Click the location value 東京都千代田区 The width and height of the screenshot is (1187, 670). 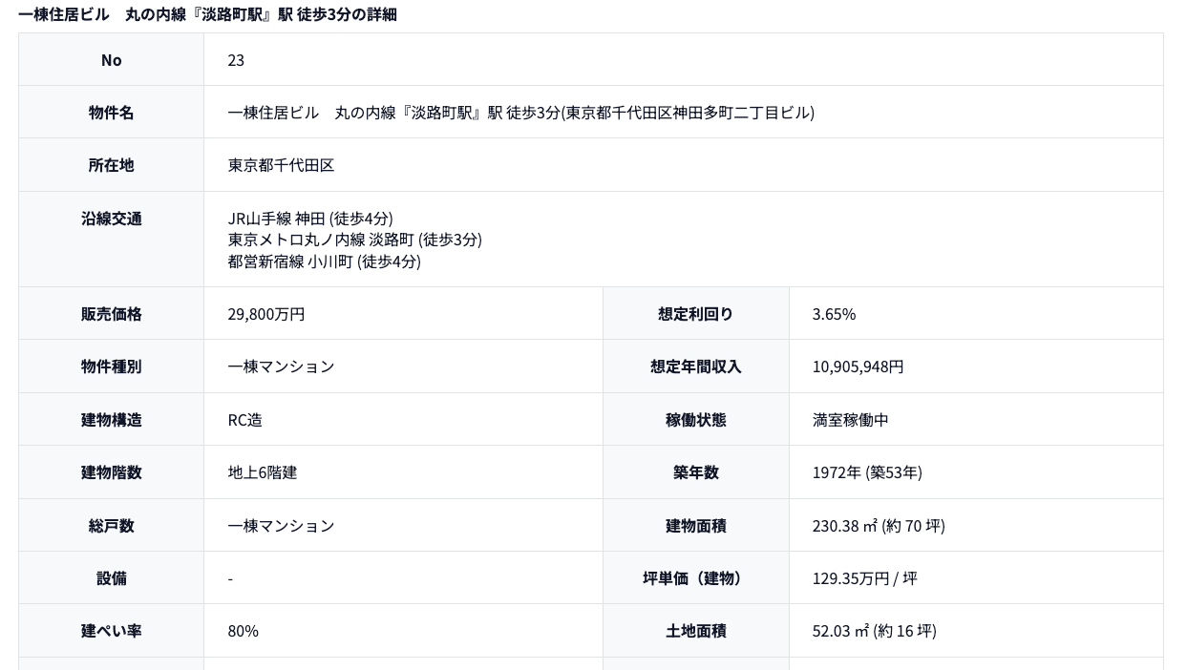click(281, 165)
